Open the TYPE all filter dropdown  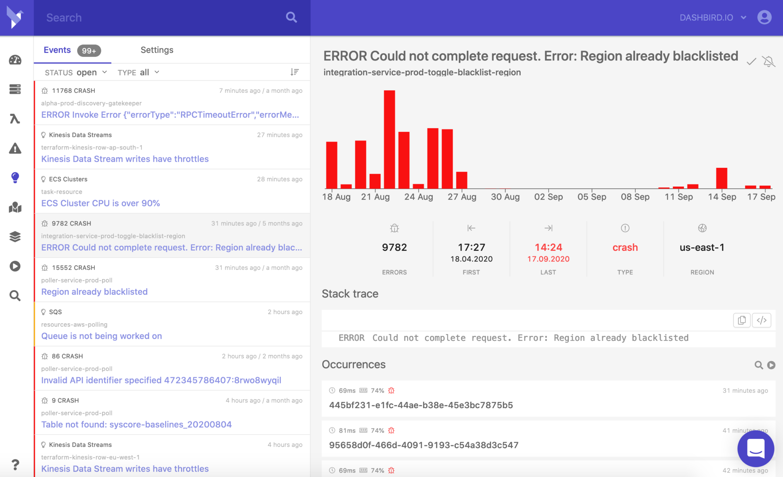(138, 72)
